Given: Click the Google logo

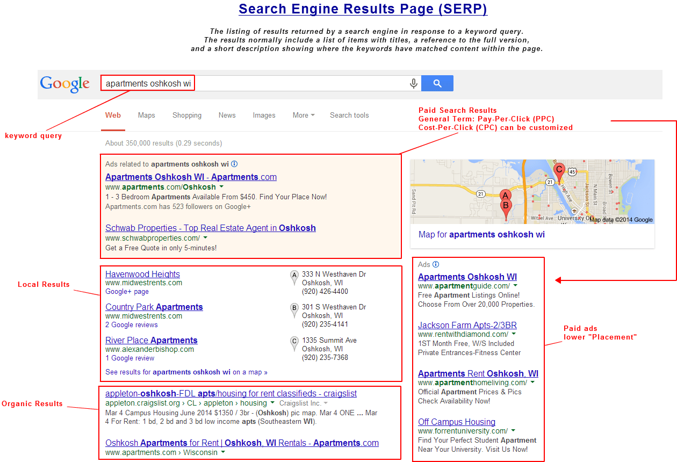Looking at the screenshot, I should tap(65, 84).
